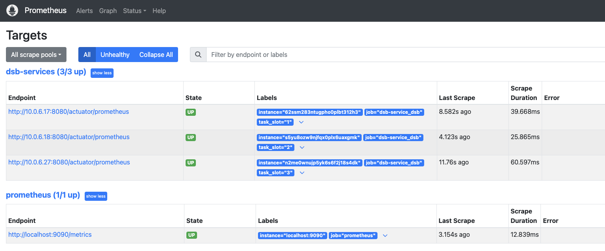Expand labels chevron for the localhost:9090 target

pyautogui.click(x=385, y=236)
